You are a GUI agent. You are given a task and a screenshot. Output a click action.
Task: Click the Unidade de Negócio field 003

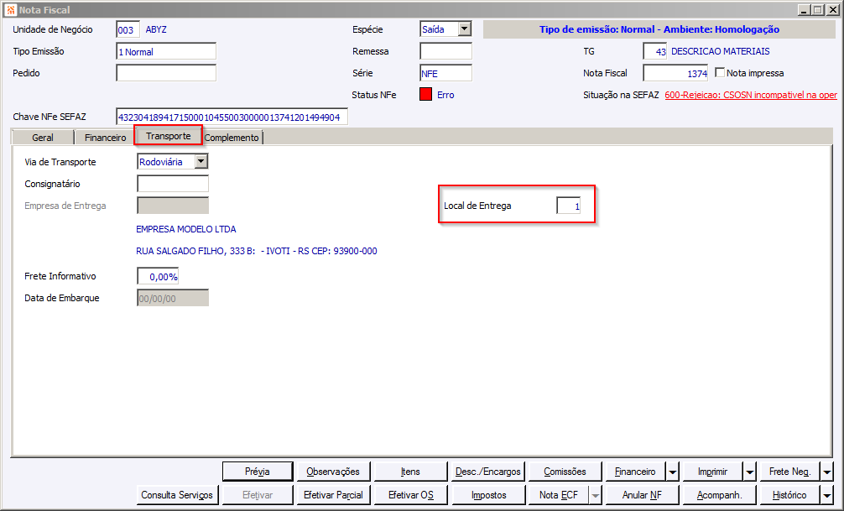coord(128,29)
